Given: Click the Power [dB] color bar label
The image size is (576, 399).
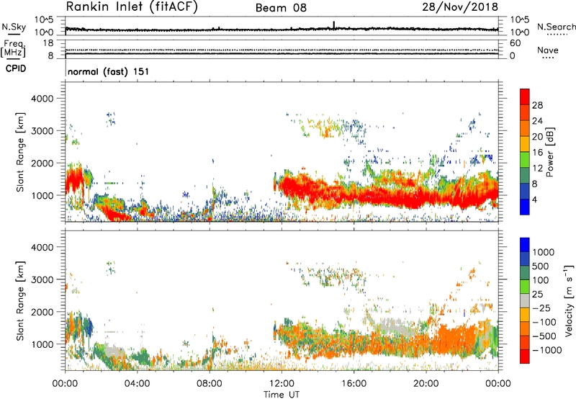Looking at the screenshot, I should pos(549,152).
